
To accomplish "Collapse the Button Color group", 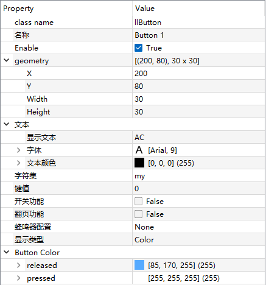I will pos(7,252).
